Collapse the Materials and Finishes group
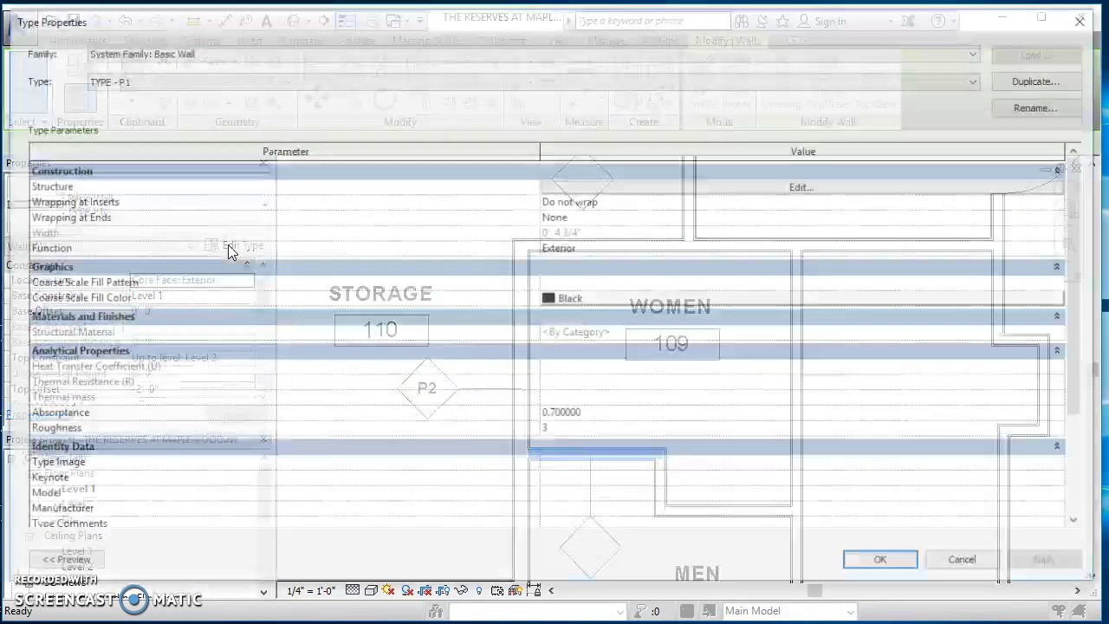This screenshot has width=1109, height=624. point(1056,316)
